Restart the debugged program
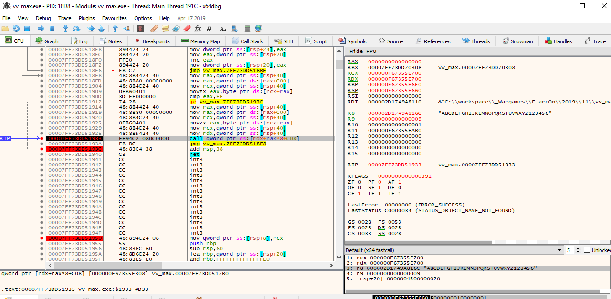611x299 pixels. (16, 29)
